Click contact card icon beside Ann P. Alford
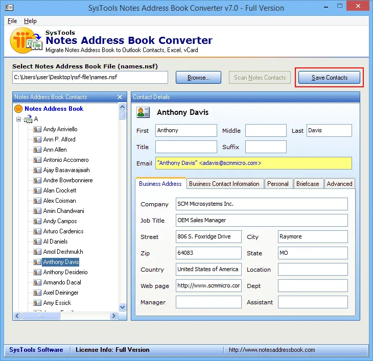 pos(37,139)
